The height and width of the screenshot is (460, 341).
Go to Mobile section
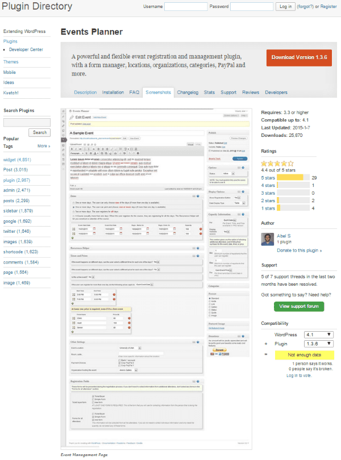point(10,72)
